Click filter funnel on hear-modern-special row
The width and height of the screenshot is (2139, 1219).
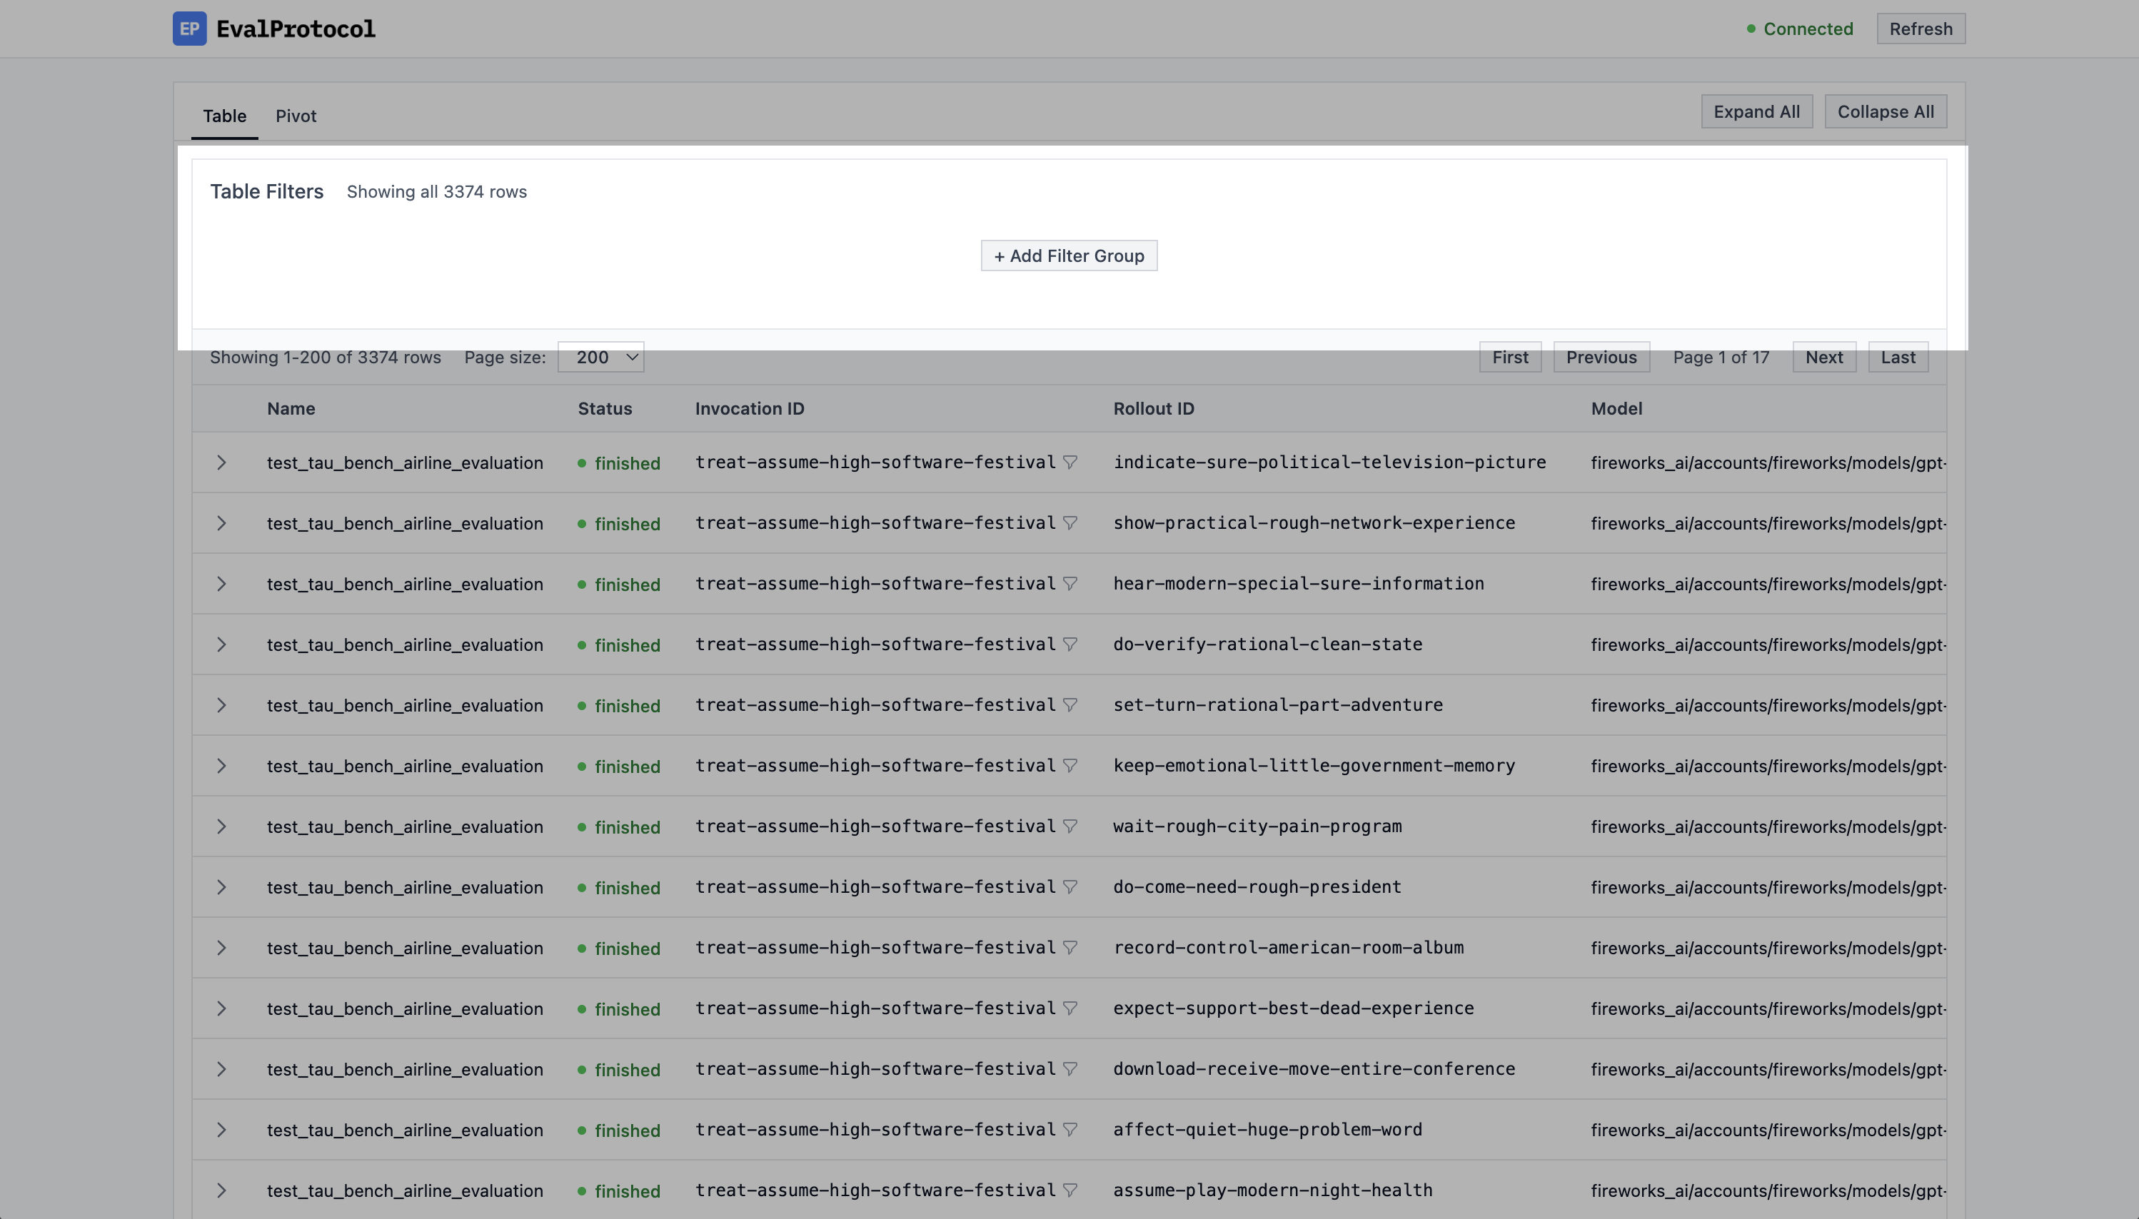[x=1069, y=584]
